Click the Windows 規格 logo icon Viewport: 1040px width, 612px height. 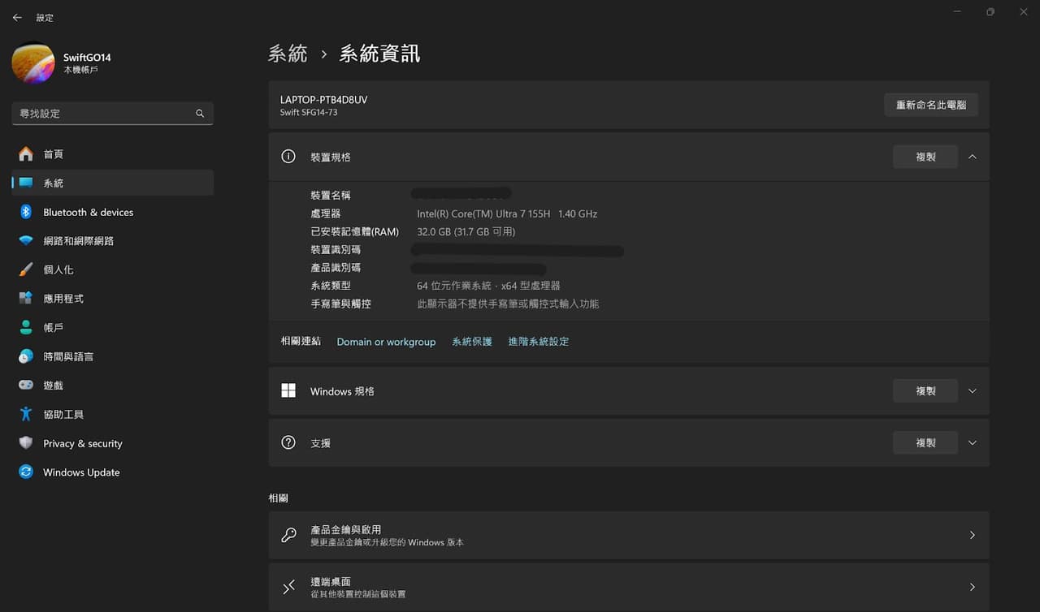tap(288, 391)
